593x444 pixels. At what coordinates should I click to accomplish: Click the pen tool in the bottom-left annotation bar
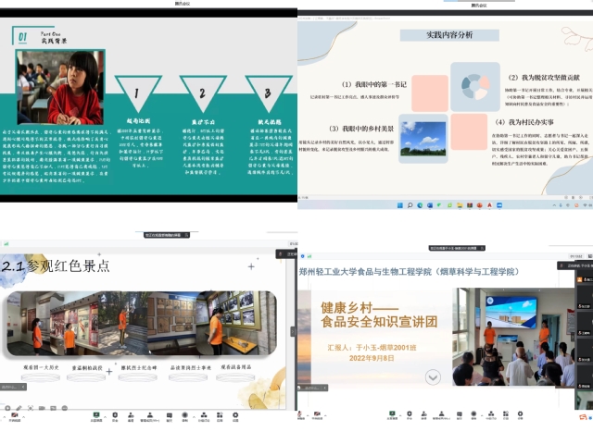pyautogui.click(x=20, y=408)
